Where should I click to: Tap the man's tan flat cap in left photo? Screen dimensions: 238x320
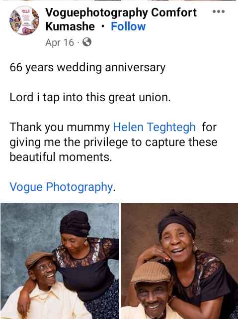[39, 259]
